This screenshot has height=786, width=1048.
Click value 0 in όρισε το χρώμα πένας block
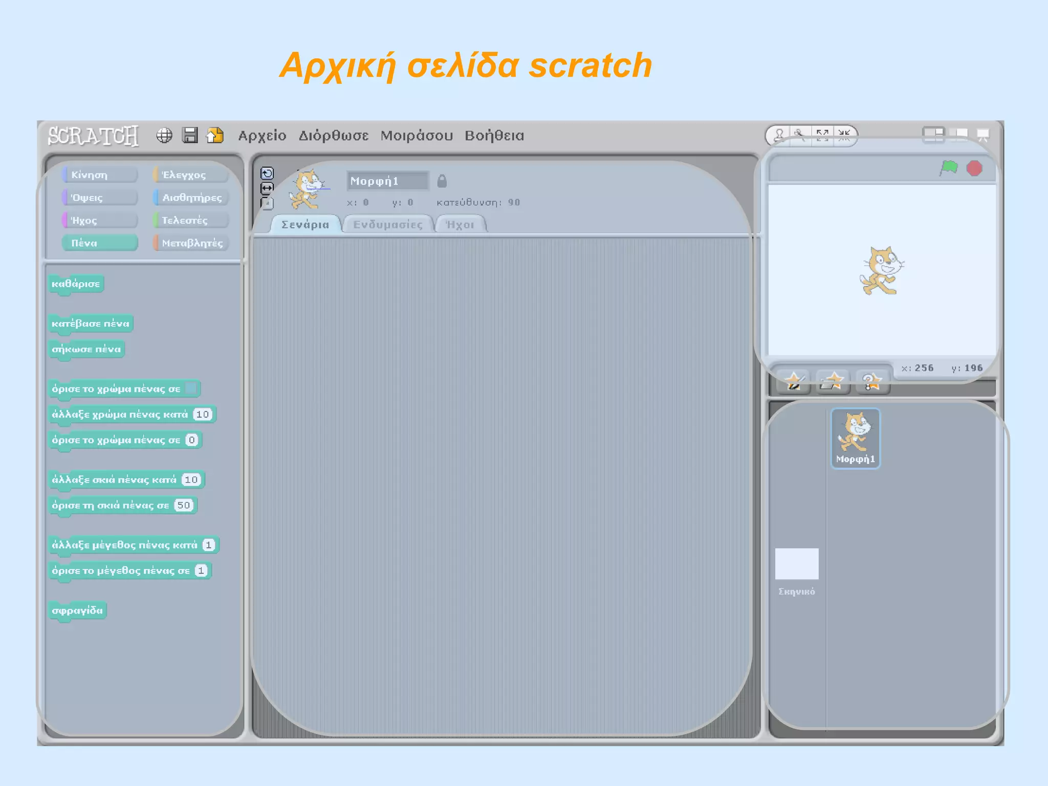tap(191, 440)
